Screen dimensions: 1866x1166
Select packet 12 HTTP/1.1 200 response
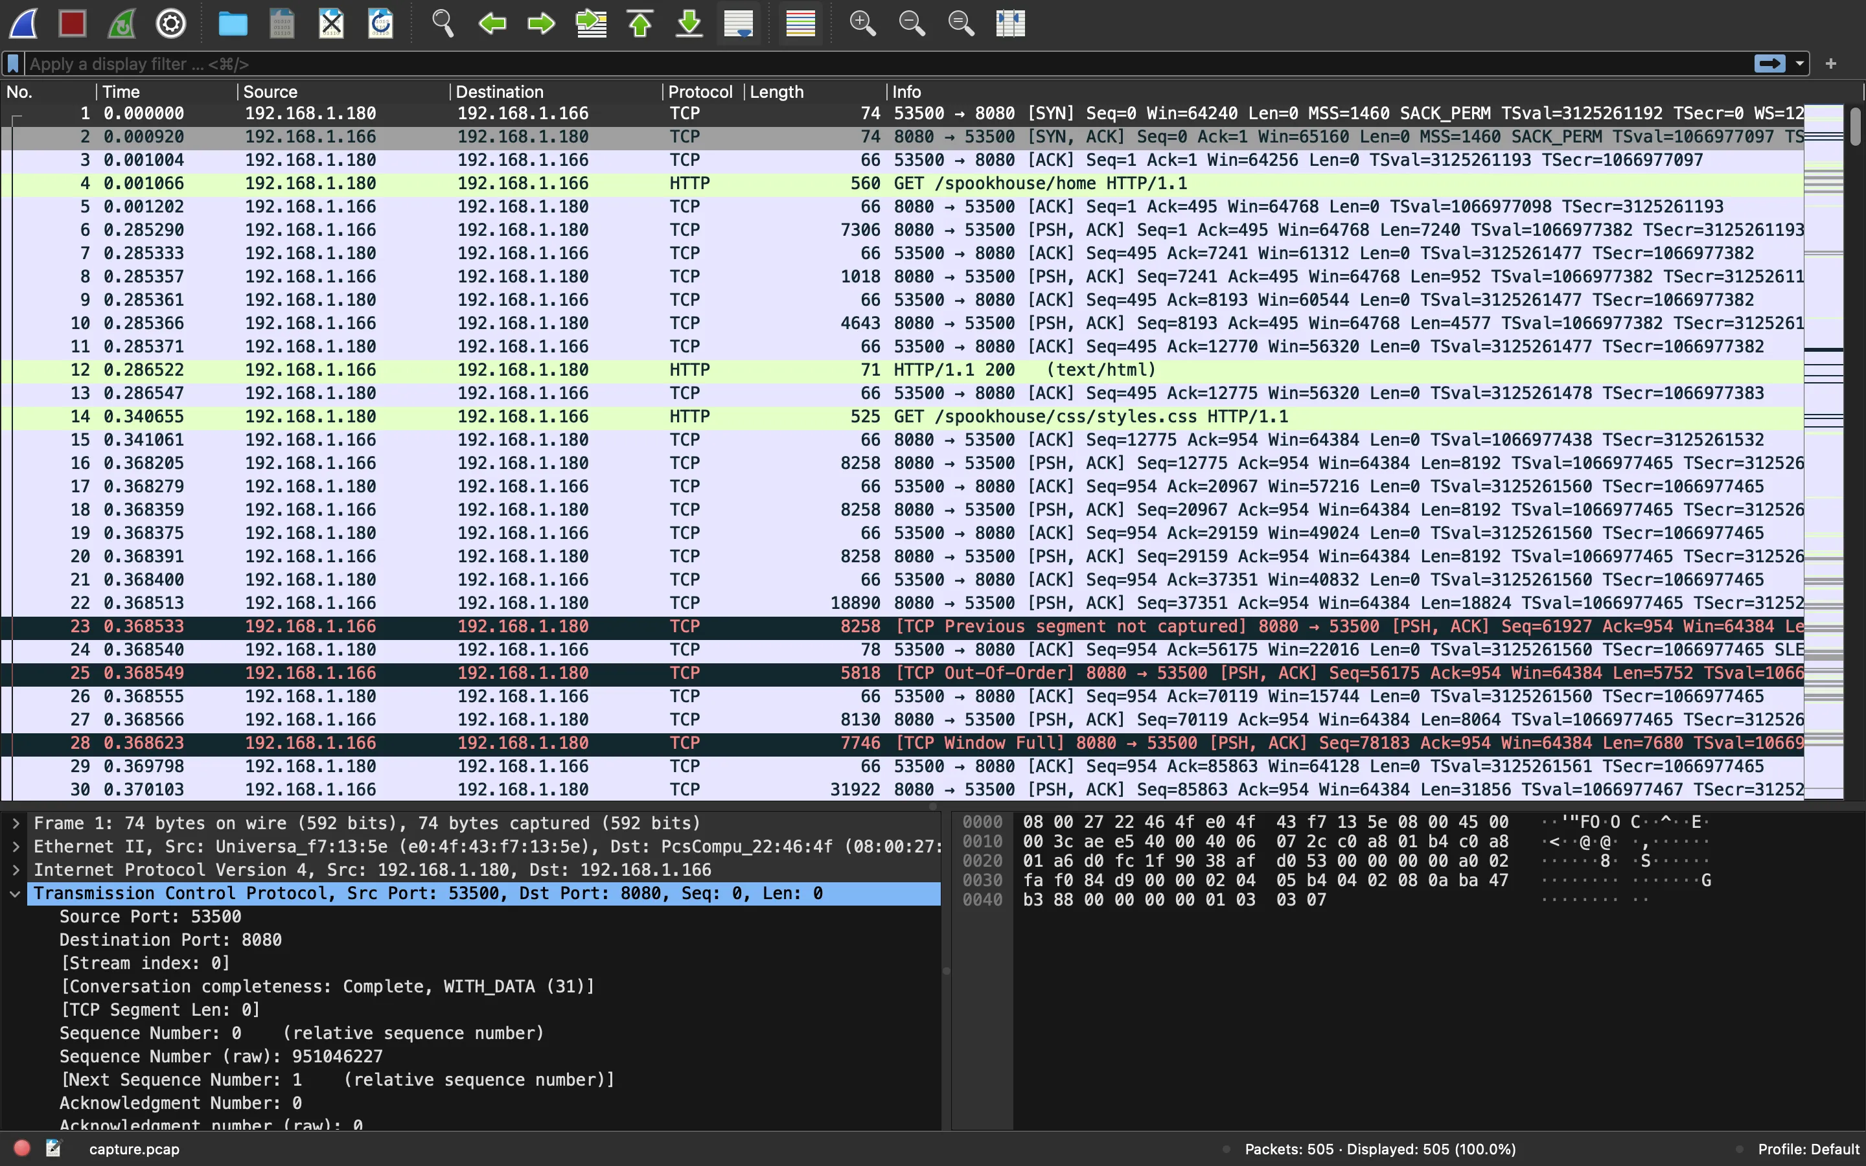pos(902,370)
